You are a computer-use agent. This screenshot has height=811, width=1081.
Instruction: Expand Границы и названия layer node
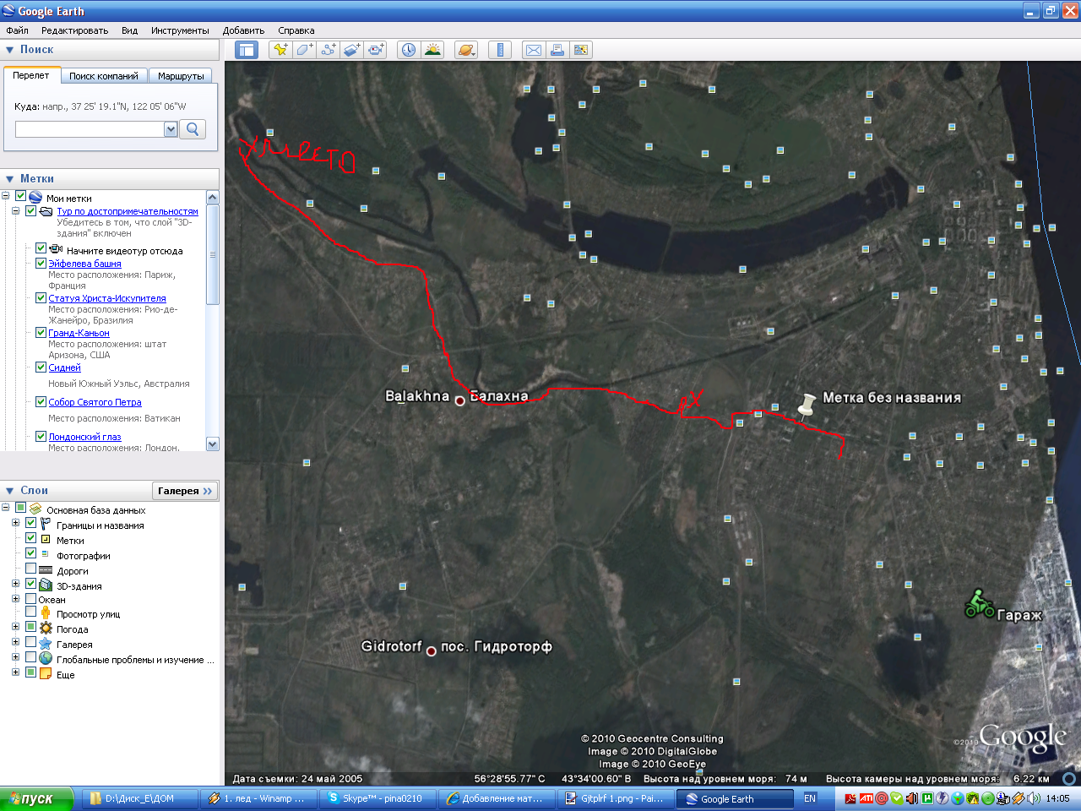[x=15, y=523]
